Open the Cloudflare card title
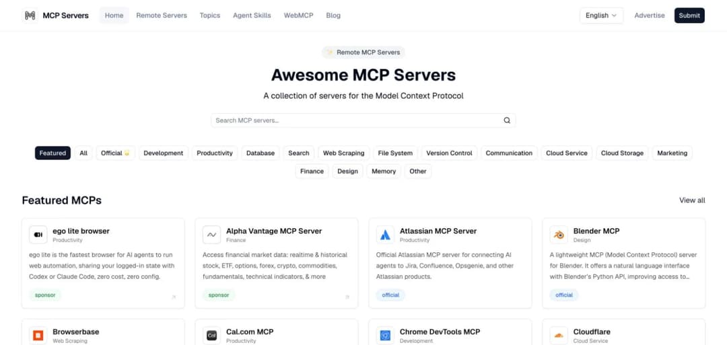Viewport: 727px width, 345px height. 592,332
